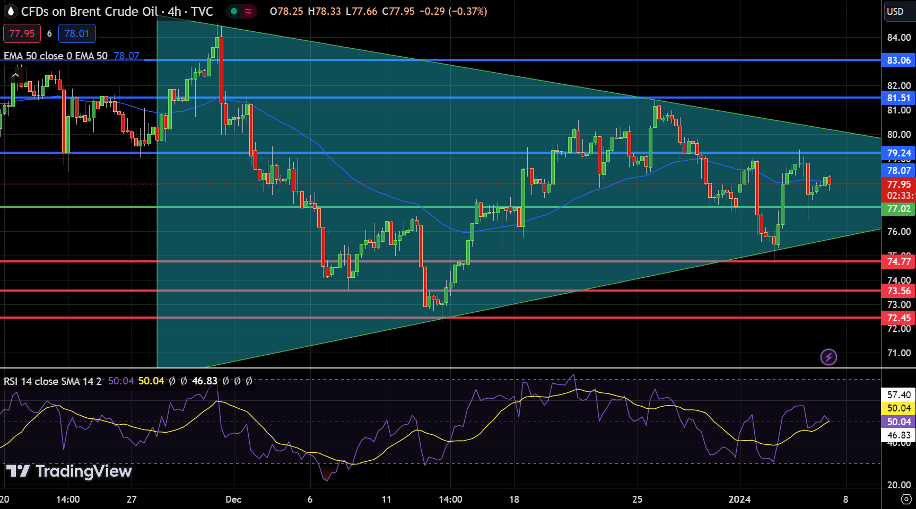Click the spread value 6 between prices

tap(49, 33)
